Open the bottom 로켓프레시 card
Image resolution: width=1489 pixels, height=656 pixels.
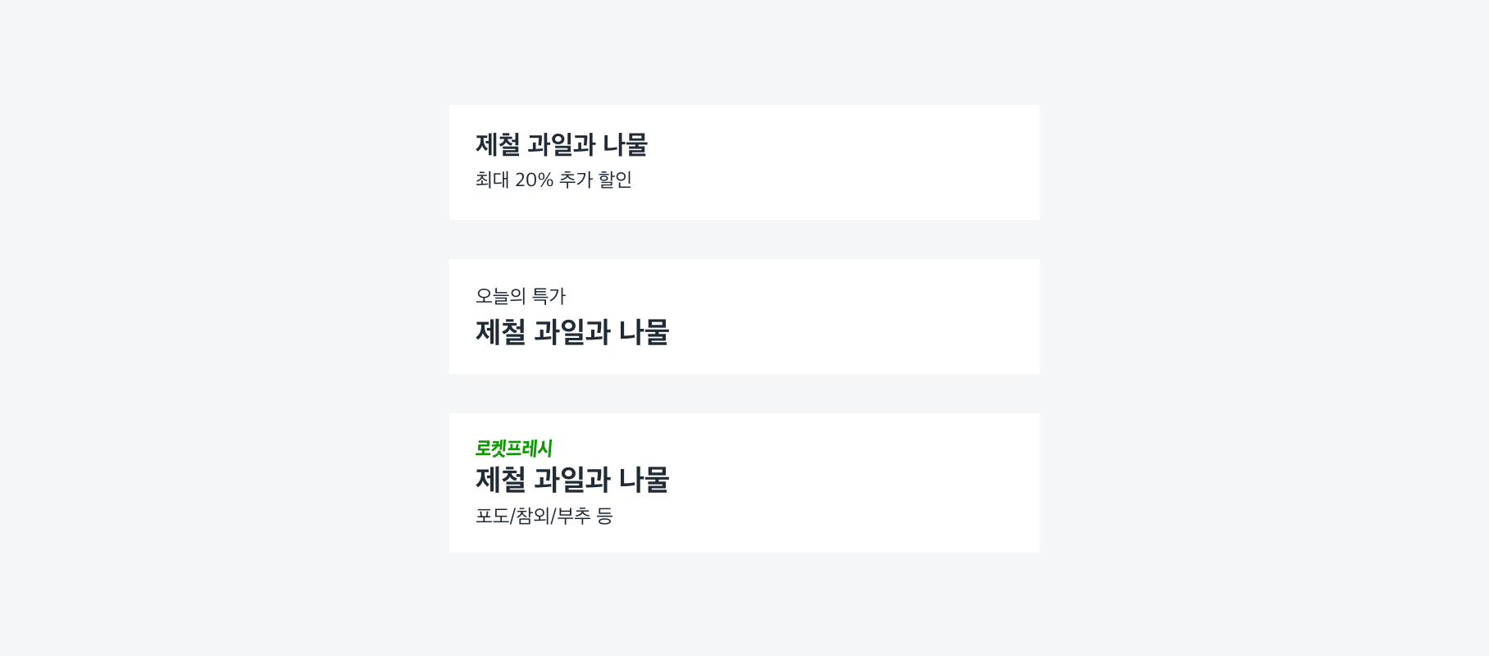tap(820, 483)
